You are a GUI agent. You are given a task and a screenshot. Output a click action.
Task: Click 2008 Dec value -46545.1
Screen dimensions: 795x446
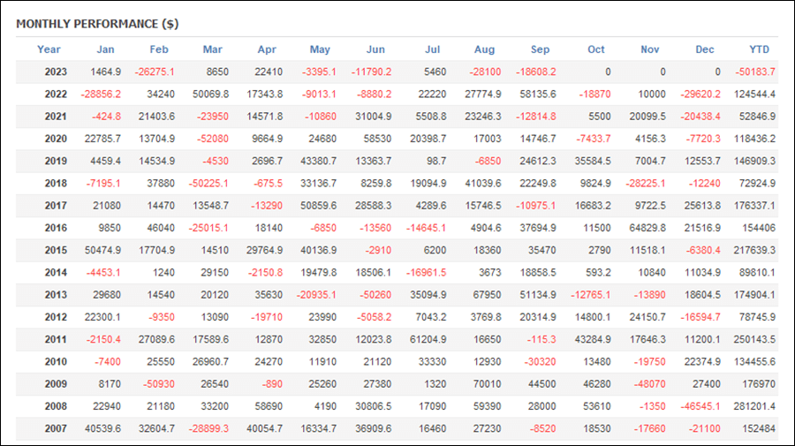[x=700, y=406]
